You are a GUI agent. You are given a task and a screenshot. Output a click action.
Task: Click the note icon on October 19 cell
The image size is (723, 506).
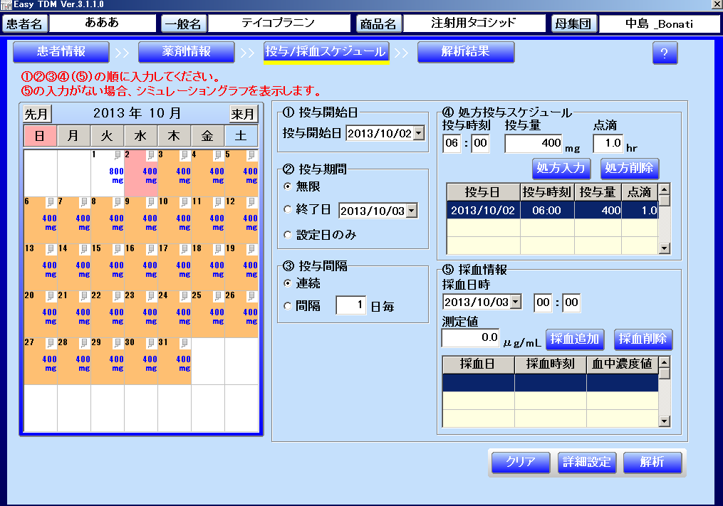click(251, 249)
